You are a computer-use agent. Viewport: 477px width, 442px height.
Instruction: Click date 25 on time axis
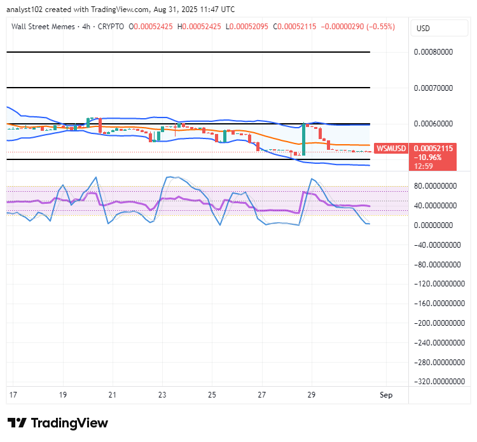212,395
